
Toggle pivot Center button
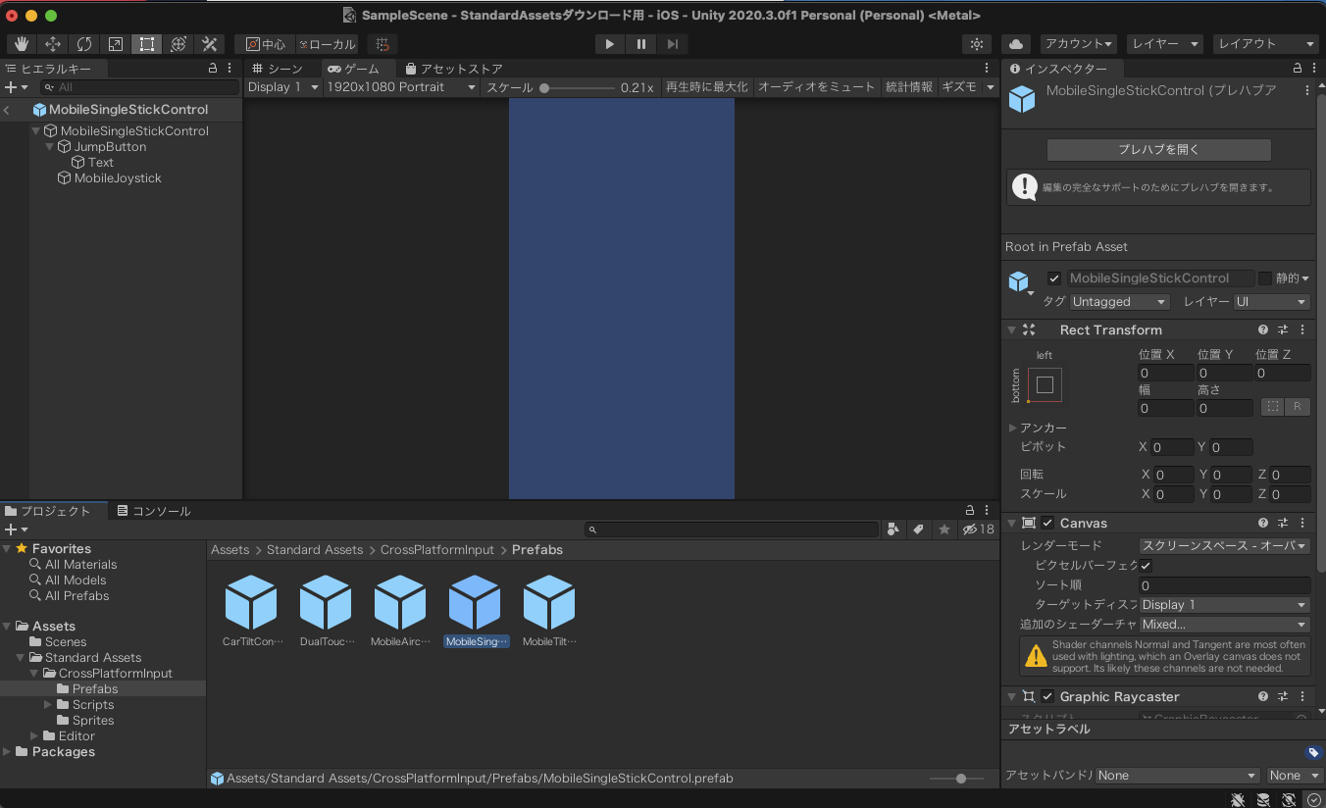[265, 44]
